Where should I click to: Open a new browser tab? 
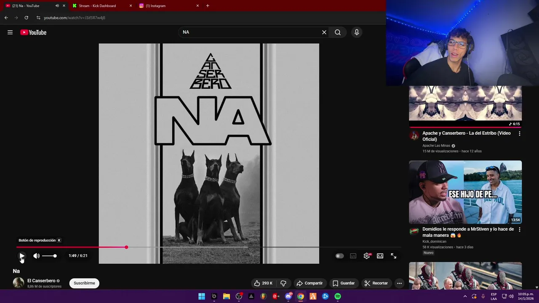click(x=208, y=6)
